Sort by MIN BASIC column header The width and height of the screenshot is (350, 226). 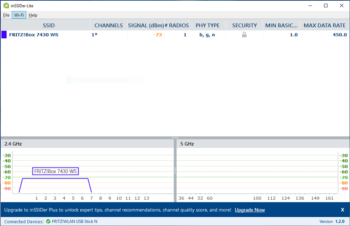tap(281, 26)
